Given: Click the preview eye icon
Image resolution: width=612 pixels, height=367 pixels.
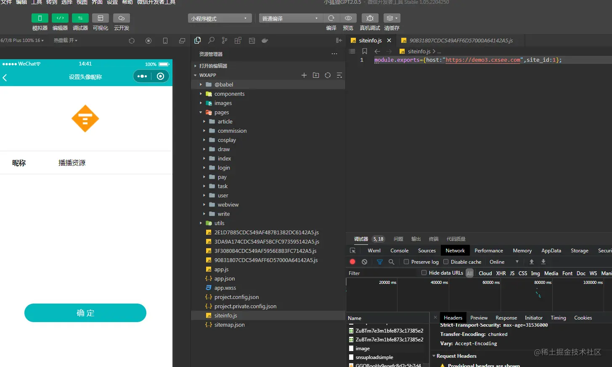Looking at the screenshot, I should tap(348, 18).
